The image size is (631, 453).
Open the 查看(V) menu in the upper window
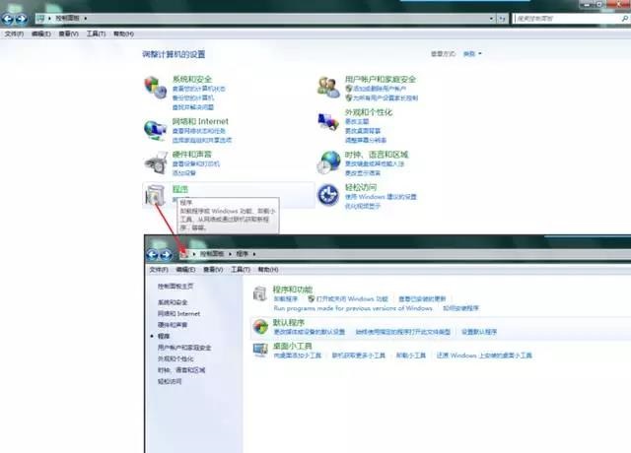pyautogui.click(x=68, y=33)
